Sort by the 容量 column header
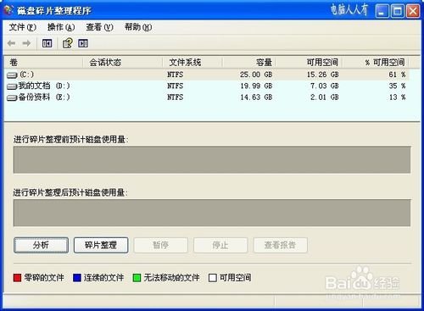This screenshot has height=311, width=424. [x=249, y=62]
